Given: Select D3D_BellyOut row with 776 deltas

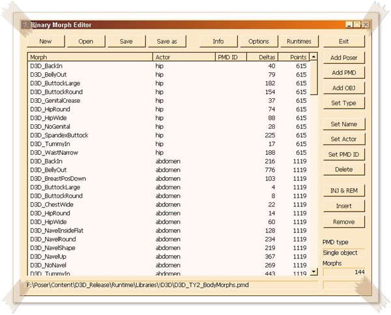Looking at the screenshot, I should coord(169,170).
